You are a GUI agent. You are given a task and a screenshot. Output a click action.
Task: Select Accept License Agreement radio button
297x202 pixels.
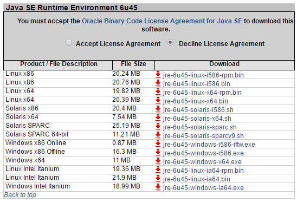(69, 42)
